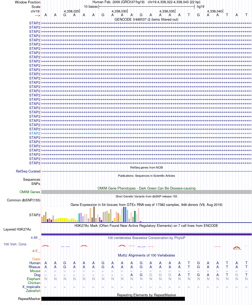The width and height of the screenshot is (252, 305).
Task: Click the RefSeq Curated intron line
Action: 146,171
